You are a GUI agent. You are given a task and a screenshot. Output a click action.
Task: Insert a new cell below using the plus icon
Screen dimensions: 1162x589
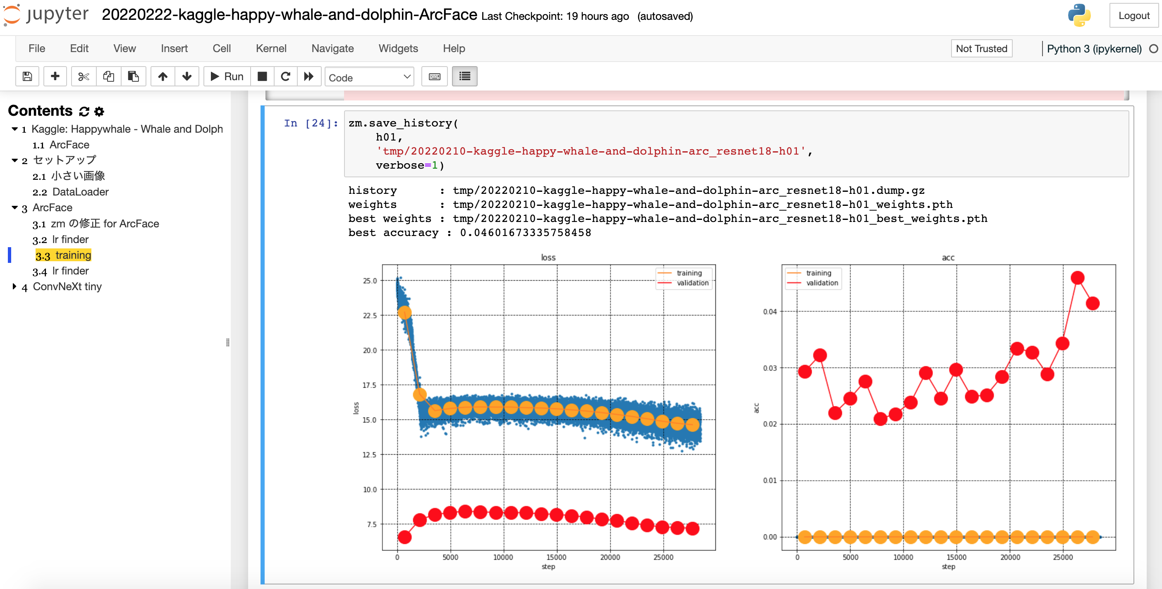55,76
